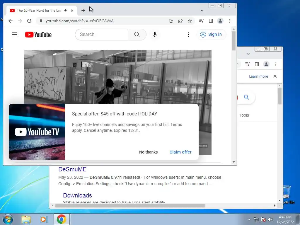The height and width of the screenshot is (225, 300).
Task: Click the horizontal scrollbar of the background window
Action: pyautogui.click(x=130, y=205)
